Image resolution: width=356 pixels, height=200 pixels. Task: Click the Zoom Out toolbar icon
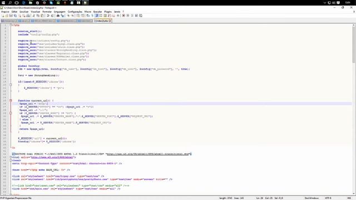point(72,16)
